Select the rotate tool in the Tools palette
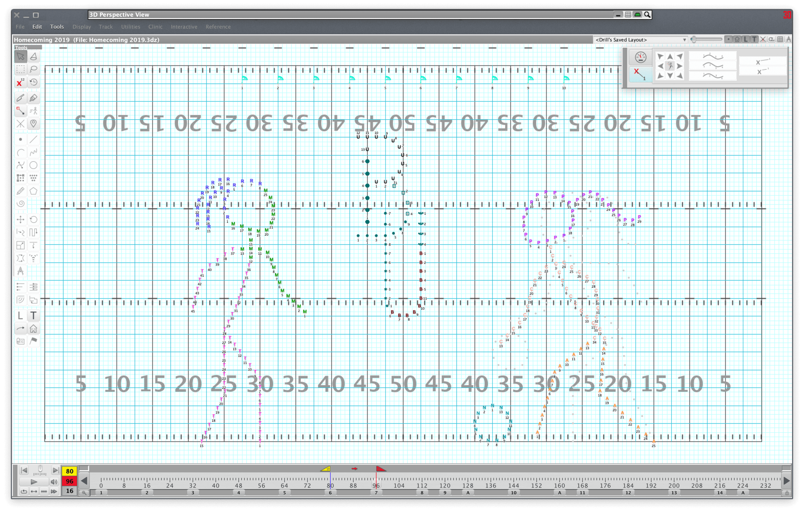 point(33,219)
